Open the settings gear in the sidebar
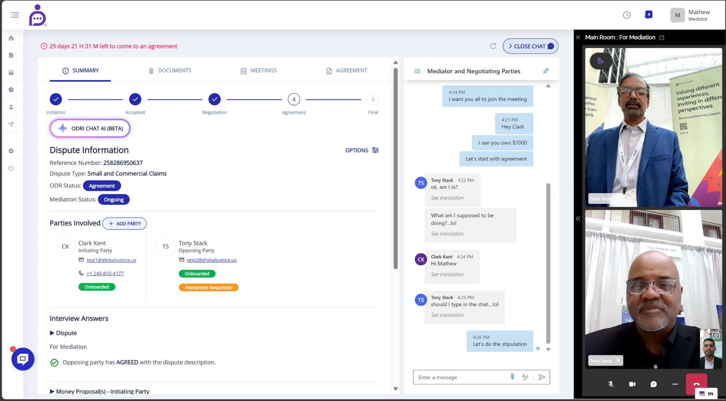The image size is (726, 401). (x=11, y=151)
